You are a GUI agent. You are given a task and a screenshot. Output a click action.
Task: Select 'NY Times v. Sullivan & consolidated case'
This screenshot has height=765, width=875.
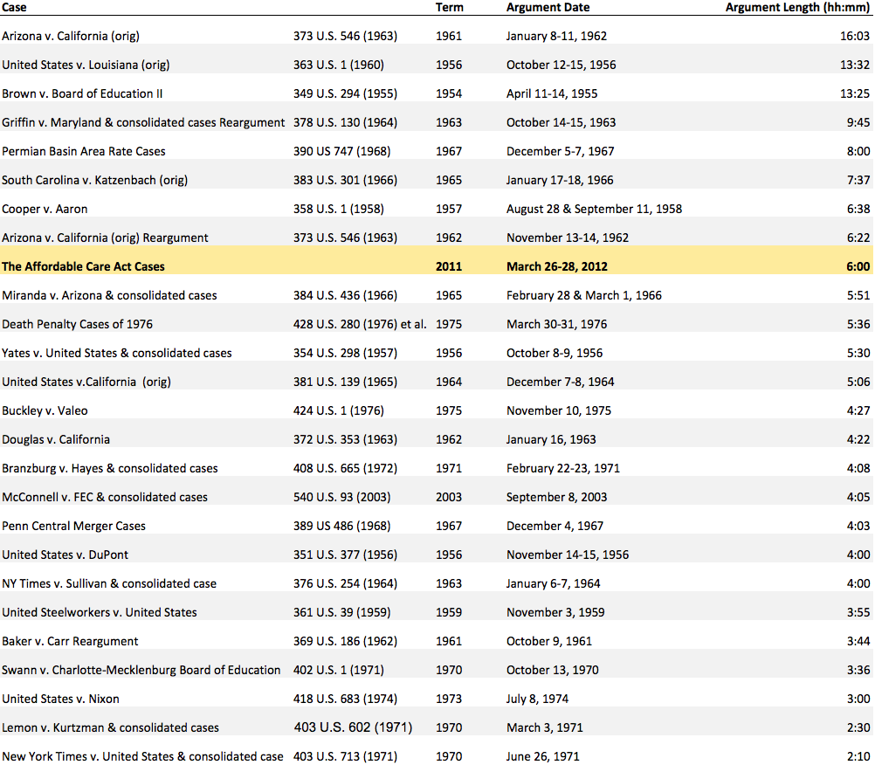click(109, 583)
